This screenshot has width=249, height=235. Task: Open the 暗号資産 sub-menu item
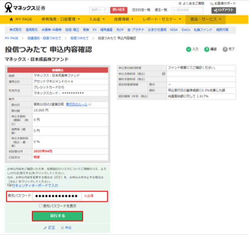pyautogui.click(x=106, y=30)
